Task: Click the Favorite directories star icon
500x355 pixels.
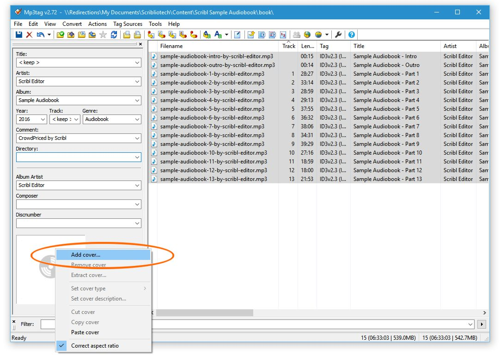Action: 103,35
